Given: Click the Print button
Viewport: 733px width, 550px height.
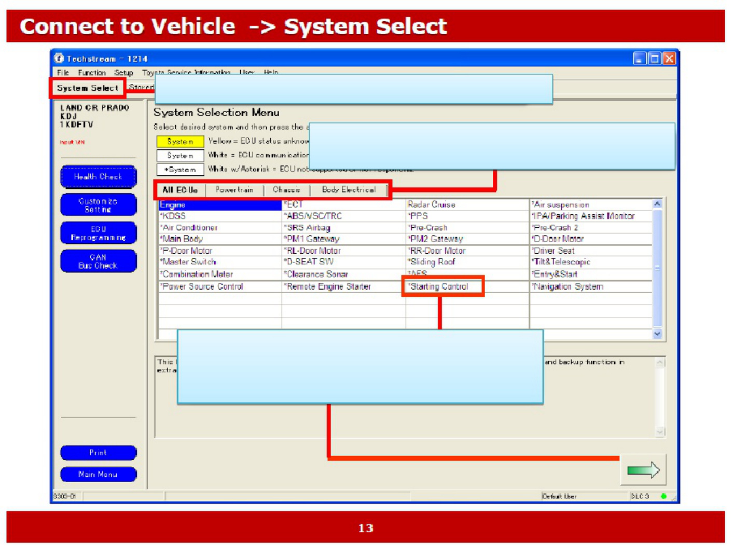Looking at the screenshot, I should coord(98,452).
